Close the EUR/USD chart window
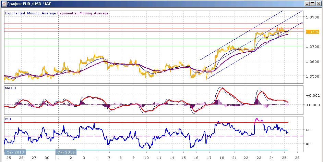 point(318,4)
